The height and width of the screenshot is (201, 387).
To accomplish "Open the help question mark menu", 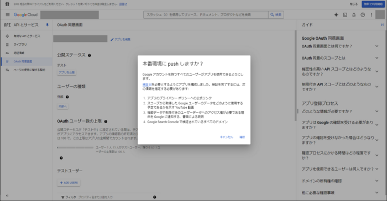I will 363,15.
